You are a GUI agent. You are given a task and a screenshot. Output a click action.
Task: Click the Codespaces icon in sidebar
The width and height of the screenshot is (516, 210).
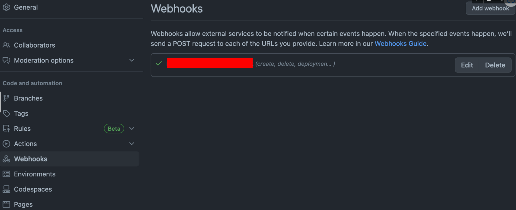coord(6,189)
